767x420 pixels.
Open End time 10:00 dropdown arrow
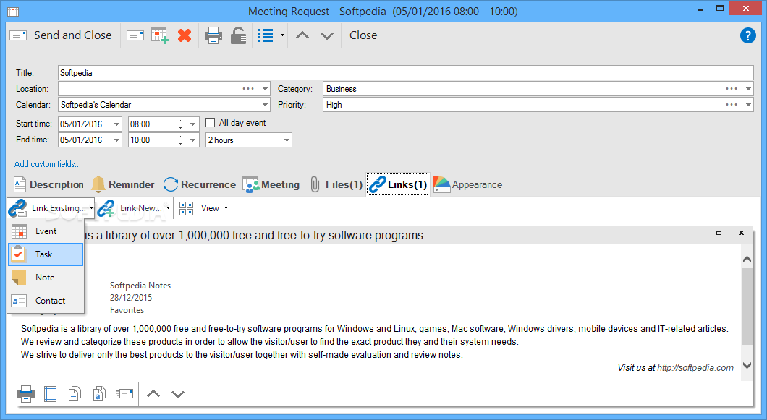[x=193, y=140]
